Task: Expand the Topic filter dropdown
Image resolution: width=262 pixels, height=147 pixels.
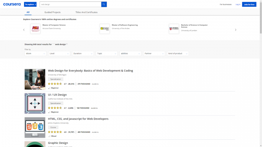Action: click(x=106, y=53)
